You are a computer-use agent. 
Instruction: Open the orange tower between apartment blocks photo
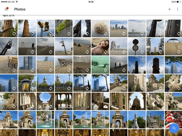[155, 47]
